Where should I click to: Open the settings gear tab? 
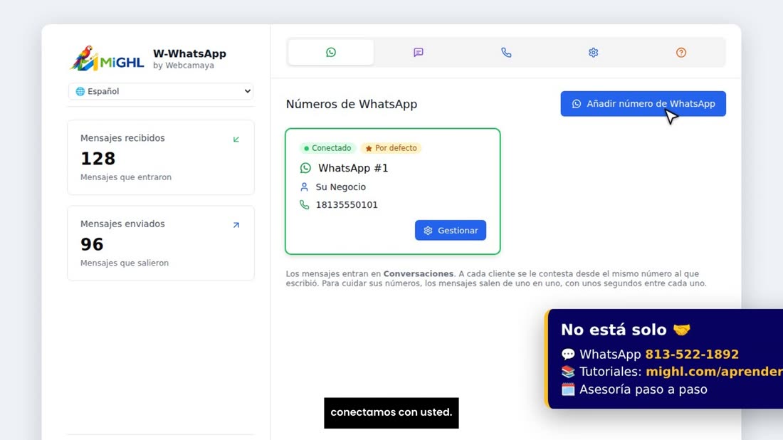pos(593,53)
